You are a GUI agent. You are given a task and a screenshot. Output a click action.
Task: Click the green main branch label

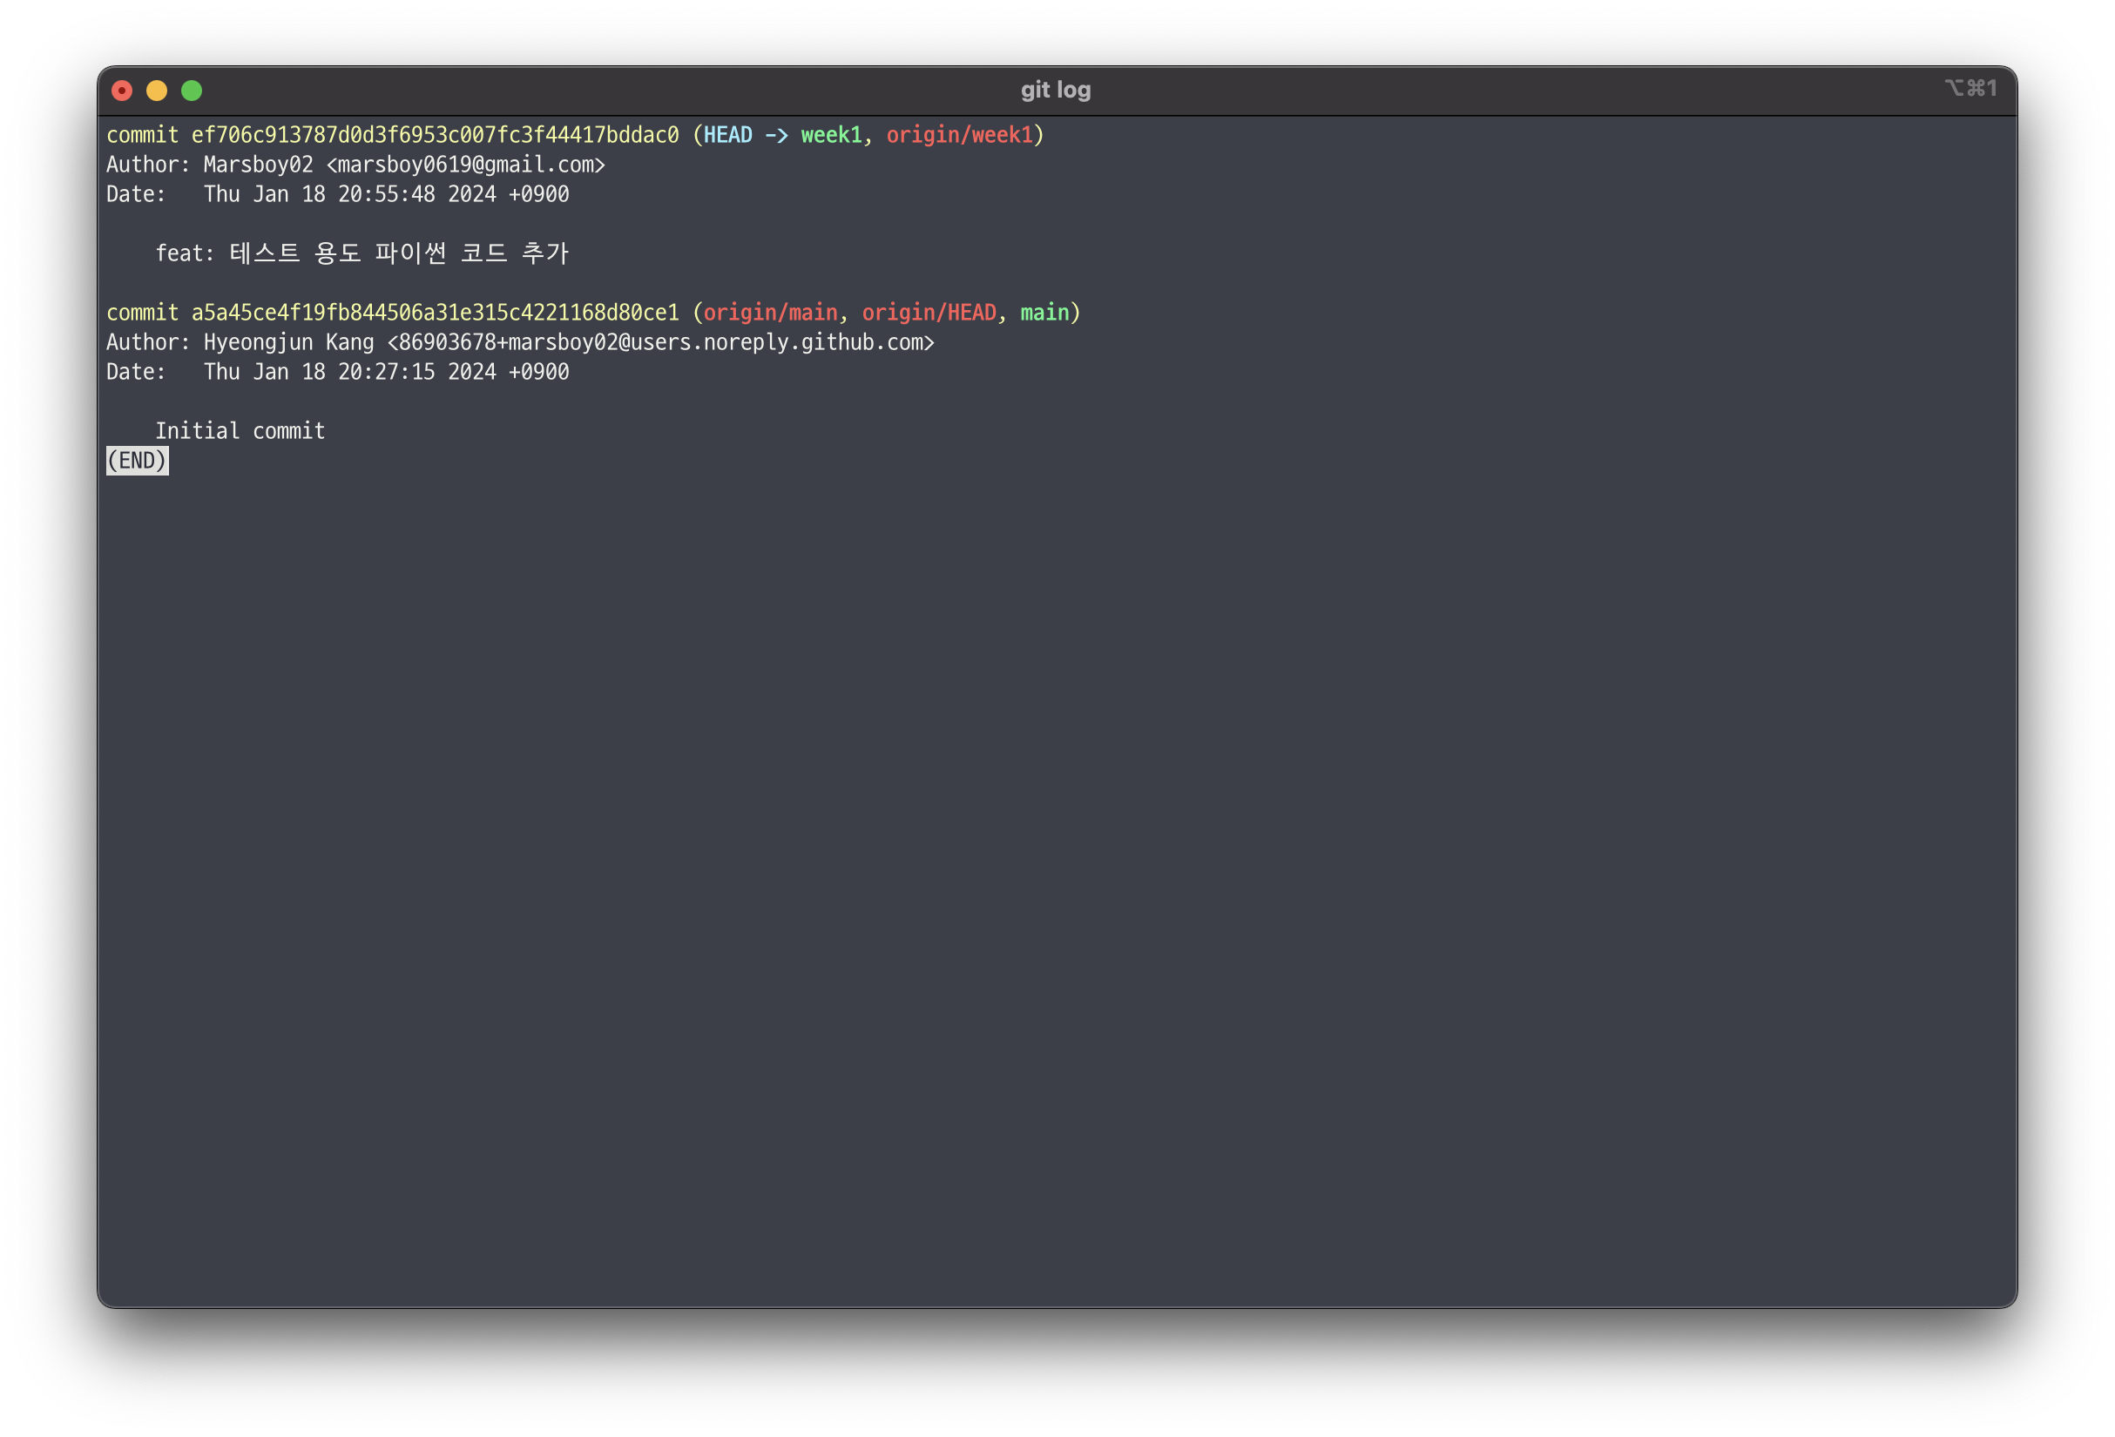tap(1044, 313)
